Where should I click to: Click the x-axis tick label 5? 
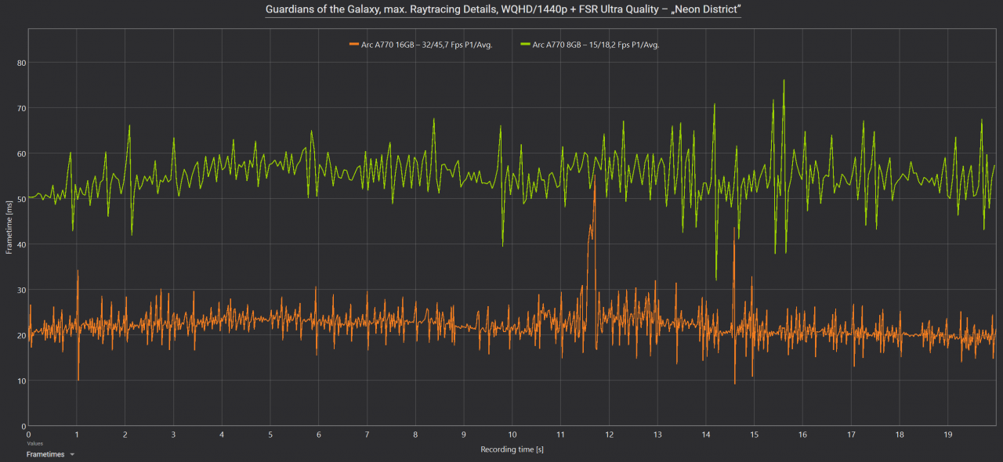(x=270, y=434)
